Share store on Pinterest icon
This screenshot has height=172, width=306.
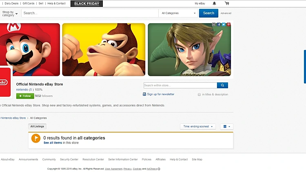pos(228,24)
